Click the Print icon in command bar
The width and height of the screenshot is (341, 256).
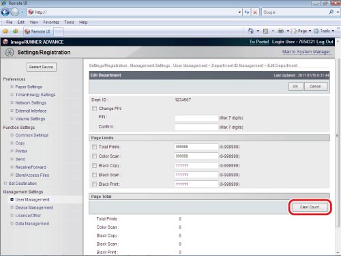point(281,31)
